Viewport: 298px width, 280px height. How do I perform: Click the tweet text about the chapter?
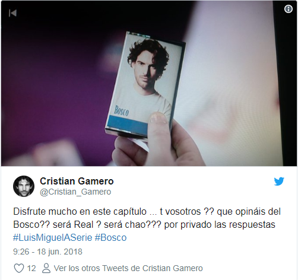[147, 218]
